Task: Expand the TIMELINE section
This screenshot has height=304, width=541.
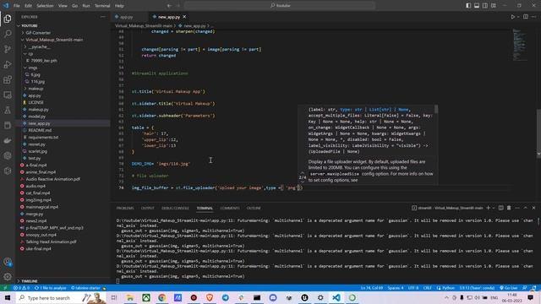Action: pos(30,281)
